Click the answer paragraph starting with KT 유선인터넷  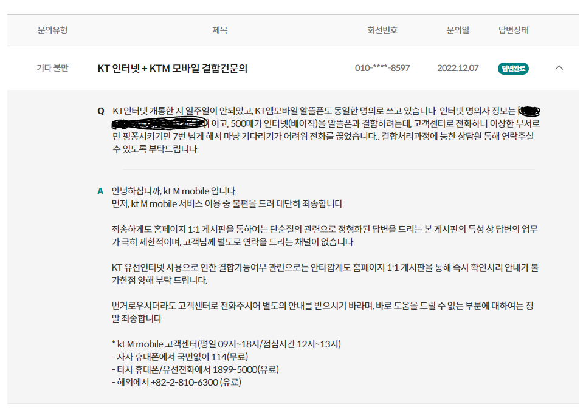(x=322, y=274)
